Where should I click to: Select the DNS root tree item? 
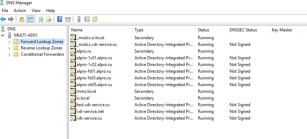pos(12,29)
